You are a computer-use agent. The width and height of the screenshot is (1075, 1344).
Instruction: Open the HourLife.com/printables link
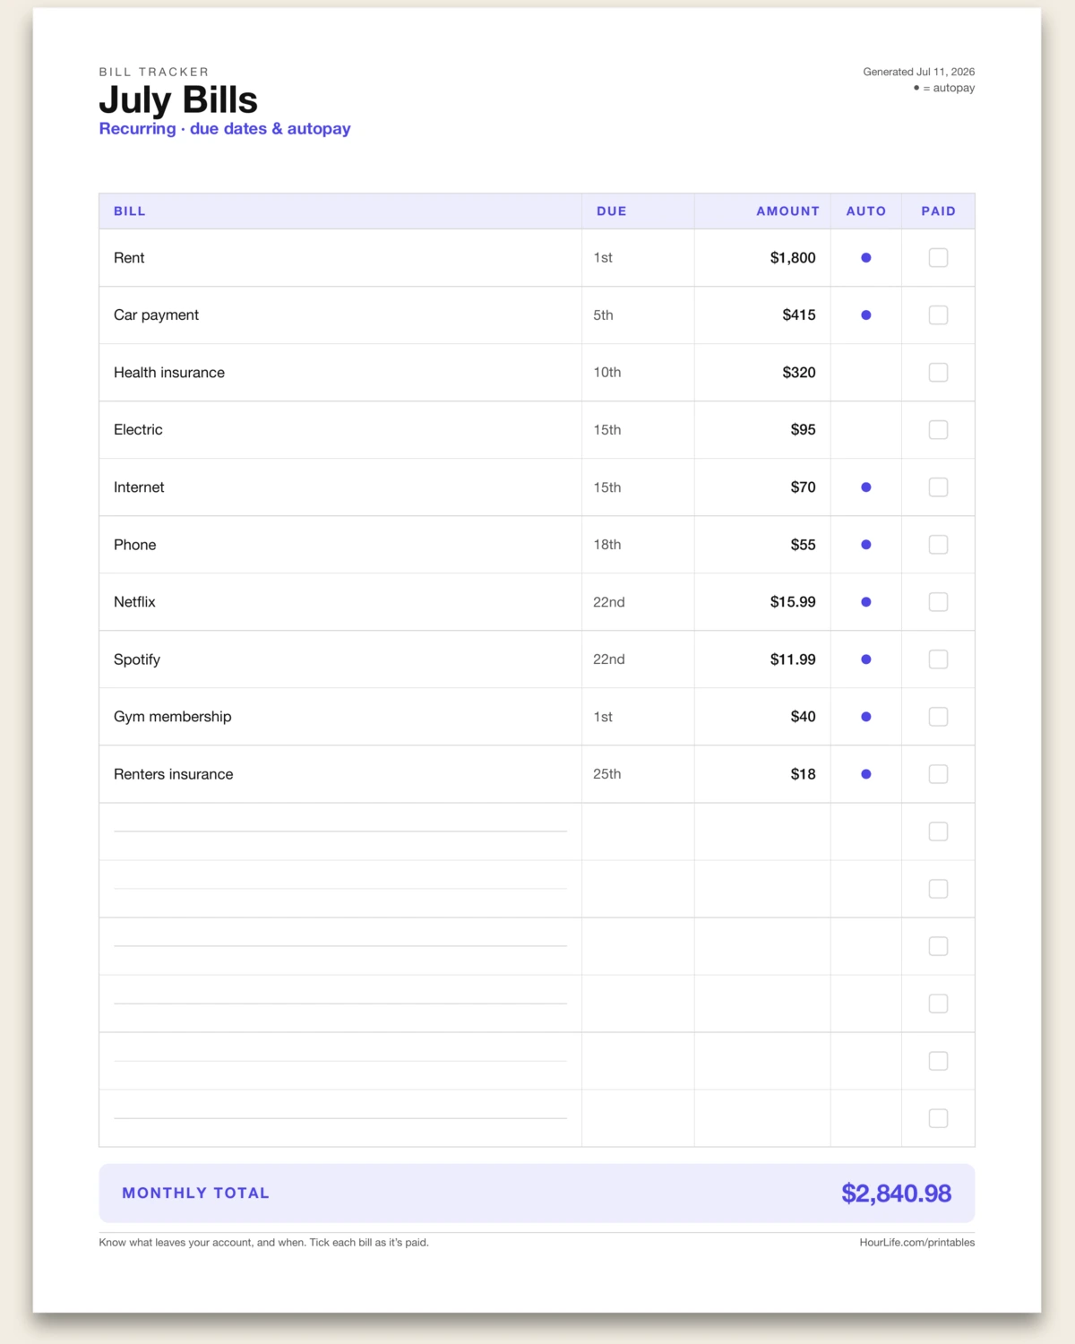pyautogui.click(x=917, y=1243)
